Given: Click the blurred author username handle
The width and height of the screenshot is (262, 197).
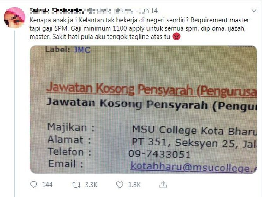Looking at the screenshot, I should pos(110,11).
